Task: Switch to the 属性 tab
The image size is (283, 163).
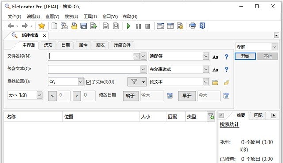Action: pyautogui.click(x=83, y=45)
